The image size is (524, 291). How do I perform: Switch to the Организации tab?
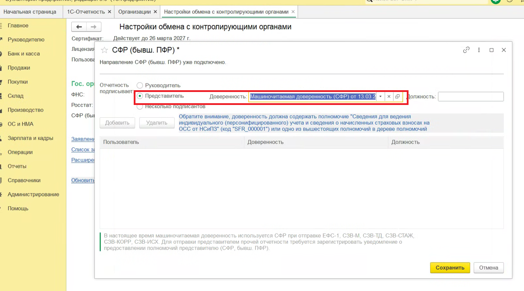tap(134, 12)
